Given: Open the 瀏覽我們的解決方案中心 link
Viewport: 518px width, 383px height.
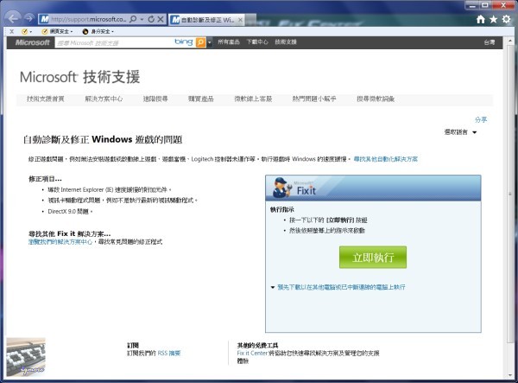Looking at the screenshot, I should [x=60, y=242].
